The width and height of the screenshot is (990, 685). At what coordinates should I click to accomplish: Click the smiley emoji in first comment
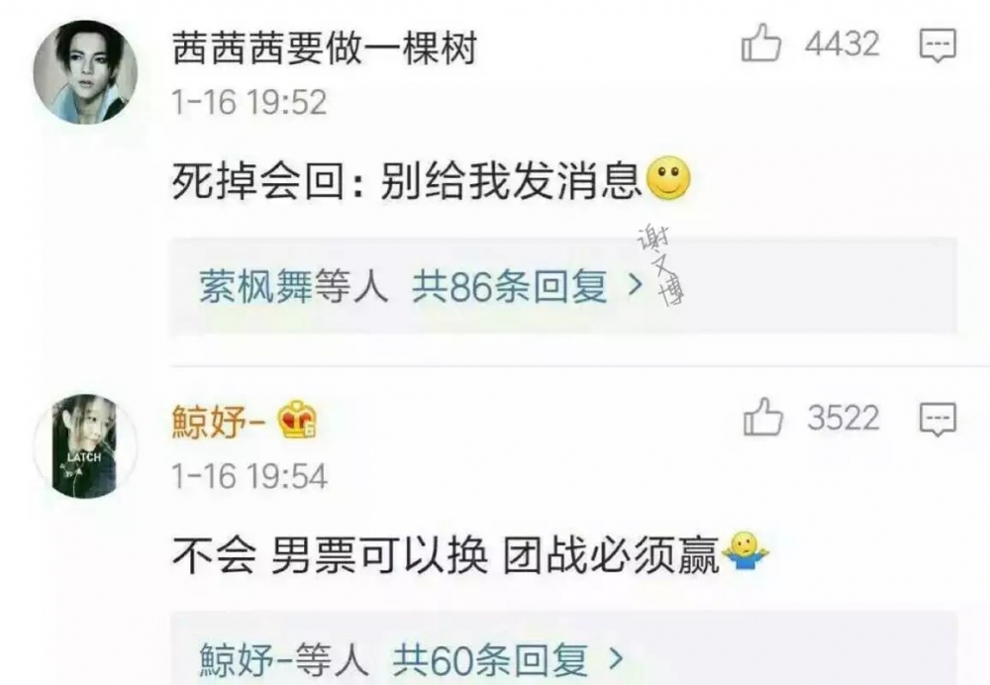pos(668,178)
